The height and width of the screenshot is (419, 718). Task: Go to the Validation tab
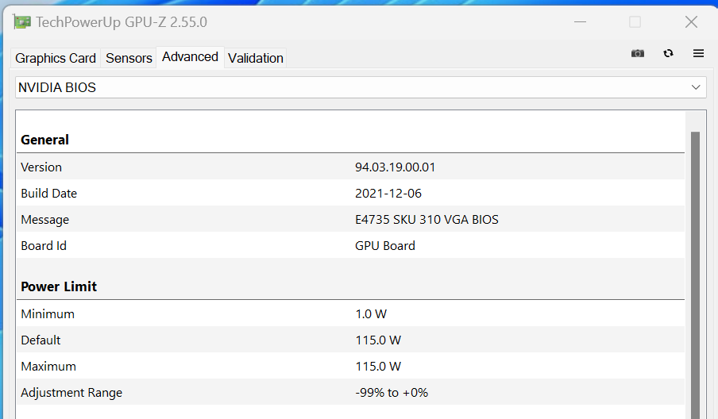255,58
